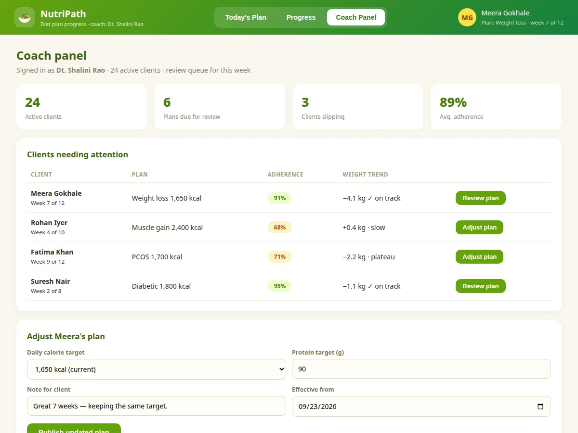This screenshot has width=578, height=433.
Task: Click Adjust plan for Fatima Khan
Action: click(479, 257)
